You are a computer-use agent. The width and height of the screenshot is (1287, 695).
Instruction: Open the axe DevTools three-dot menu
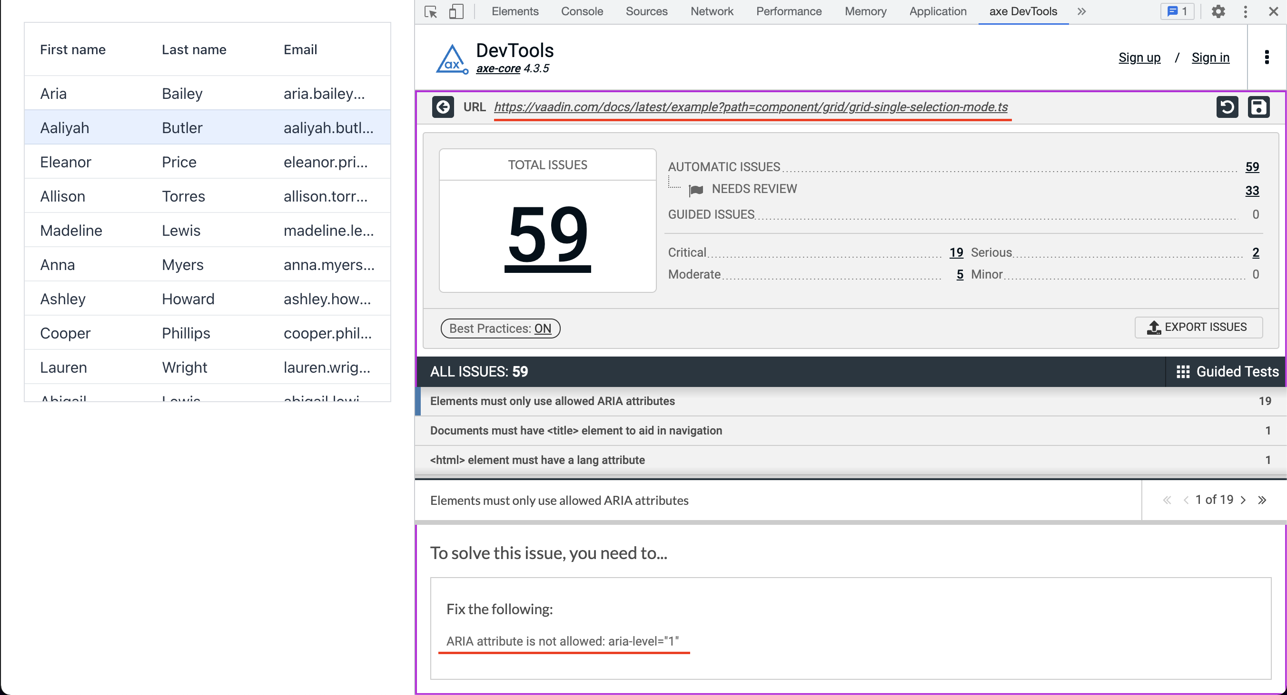click(x=1267, y=58)
